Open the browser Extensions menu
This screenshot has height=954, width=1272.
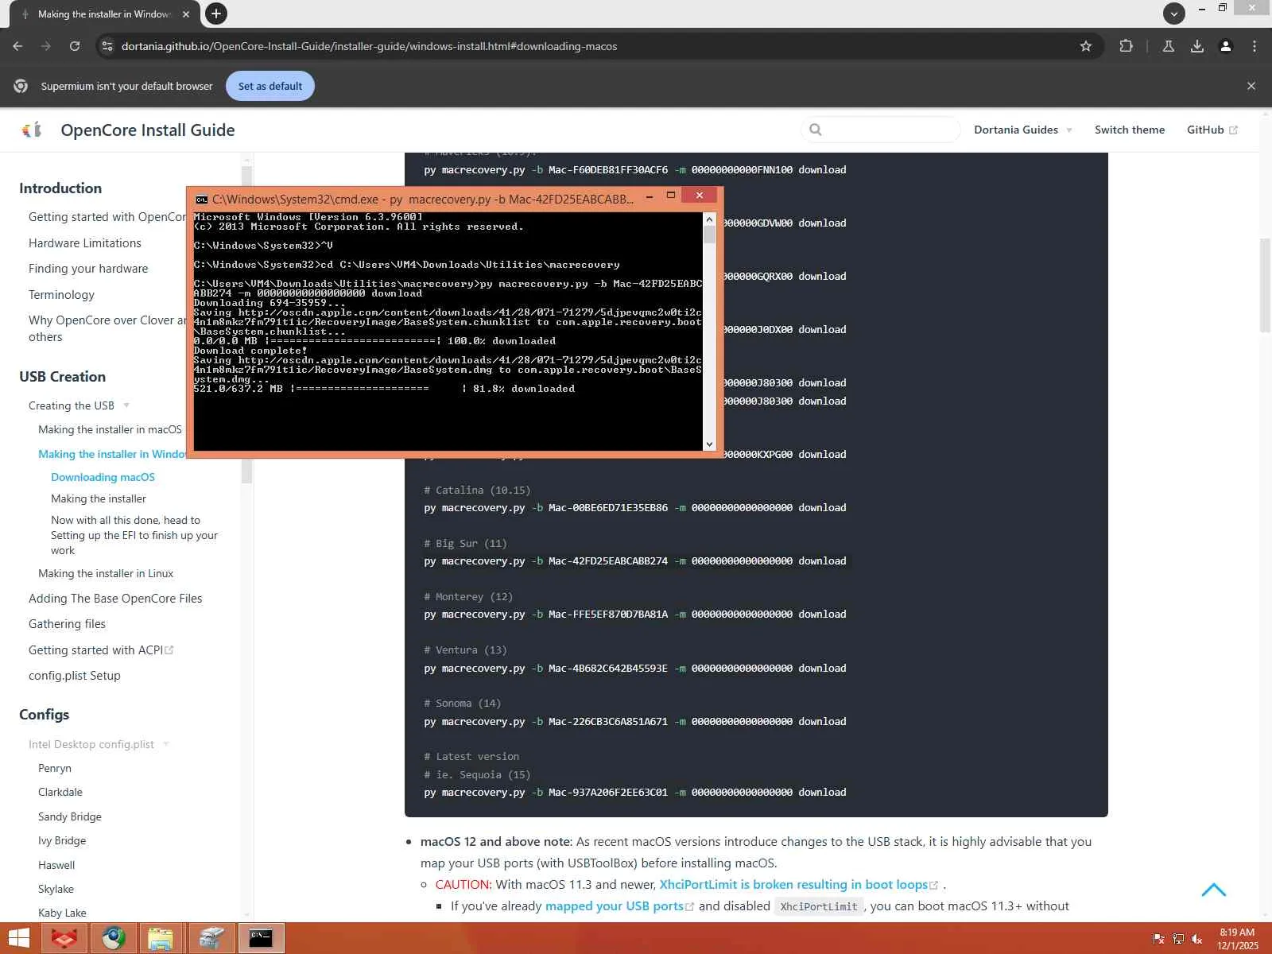pos(1126,46)
